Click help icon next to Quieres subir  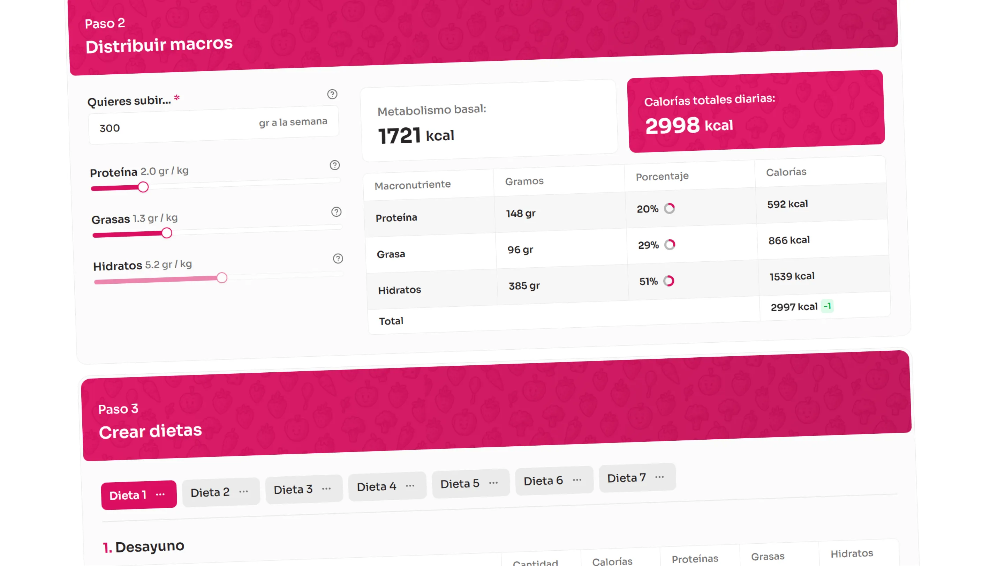[x=332, y=94]
